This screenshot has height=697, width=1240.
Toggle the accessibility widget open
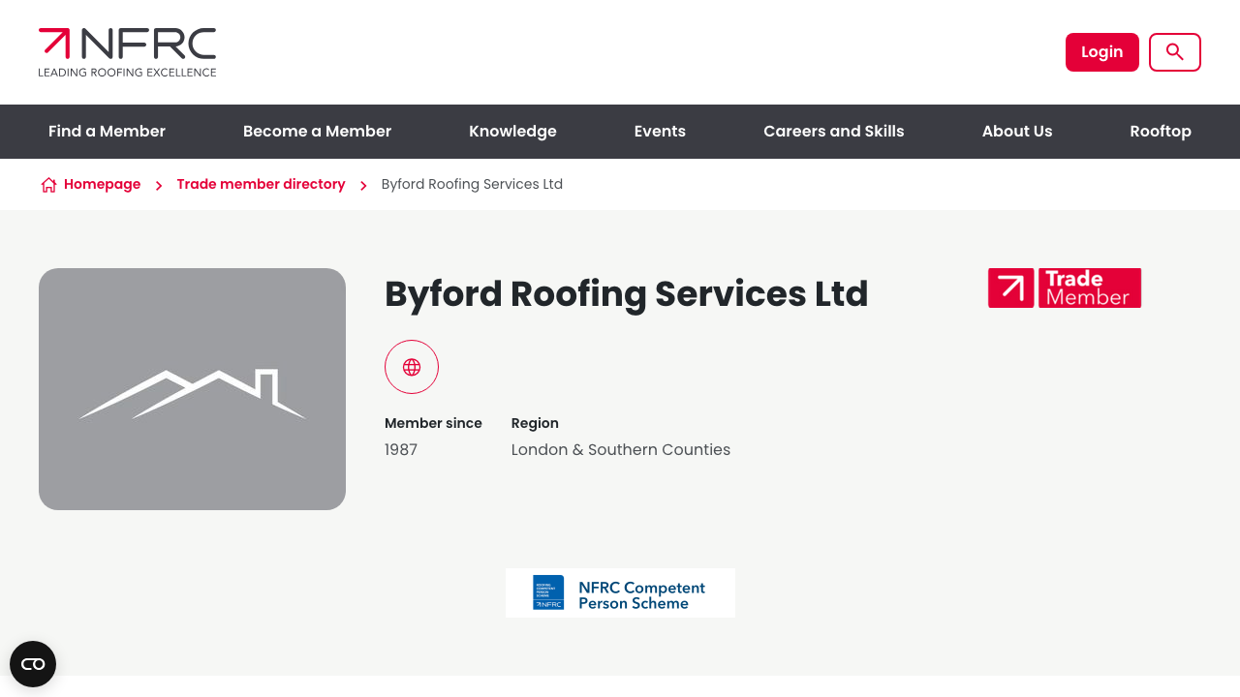coord(33,664)
